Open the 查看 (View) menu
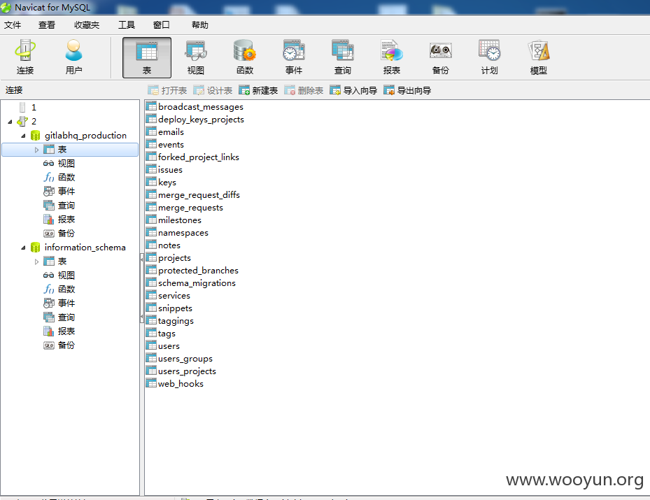The width and height of the screenshot is (650, 500). pyautogui.click(x=47, y=25)
